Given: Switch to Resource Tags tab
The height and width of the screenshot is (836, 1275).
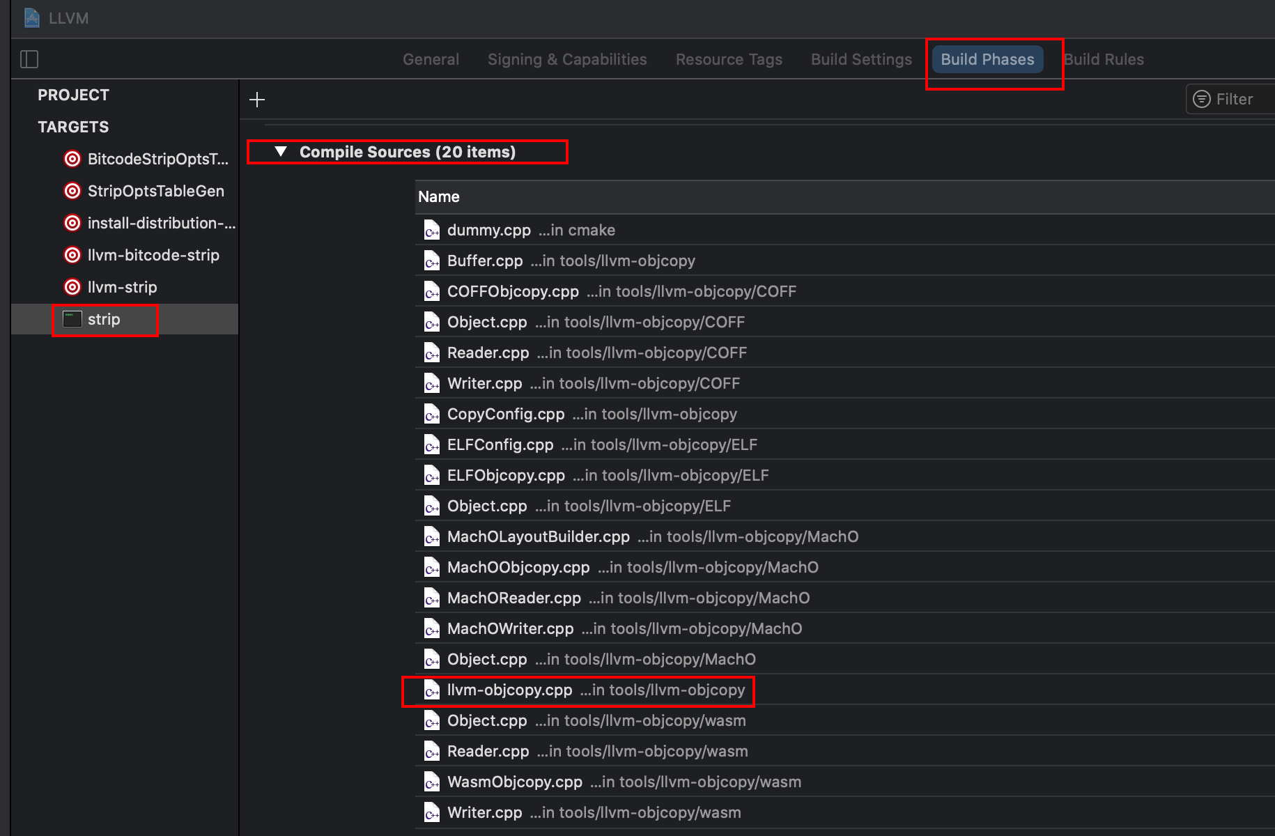Looking at the screenshot, I should tap(729, 59).
